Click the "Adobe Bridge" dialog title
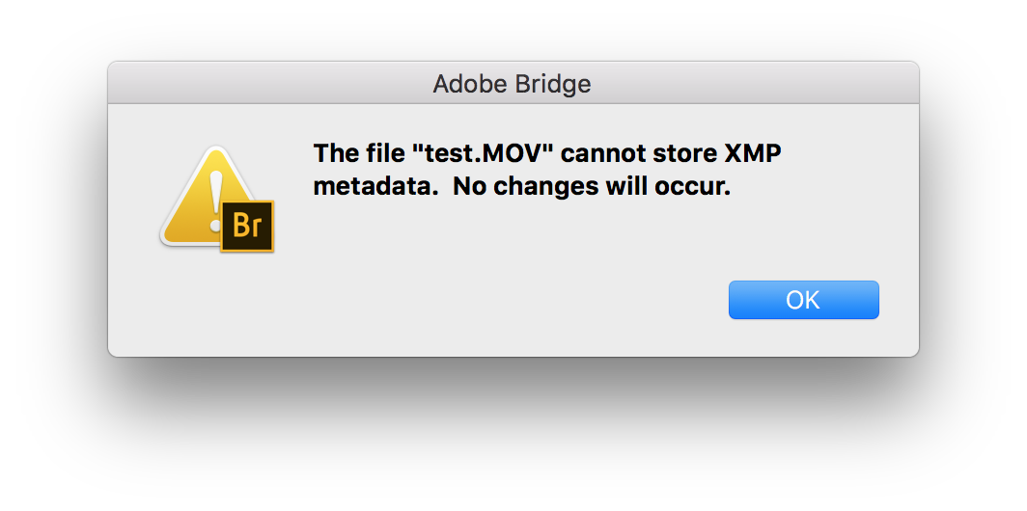 pyautogui.click(x=512, y=84)
